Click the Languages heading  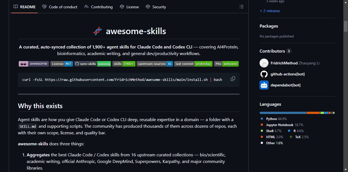click(x=270, y=104)
